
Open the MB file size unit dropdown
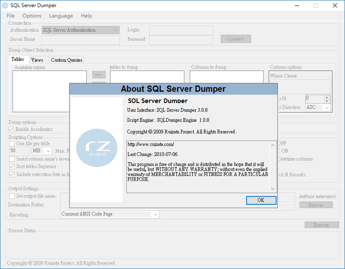[42, 151]
